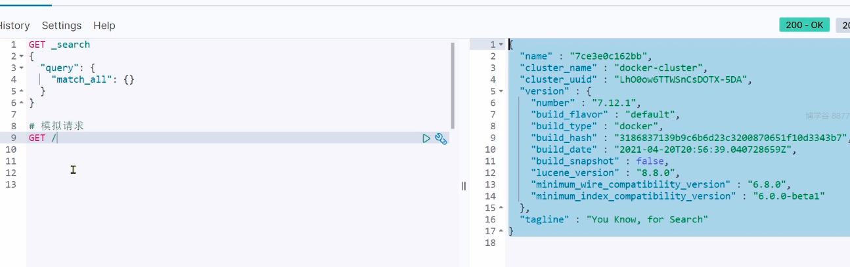Click the build_flavor value "default"

(x=650, y=115)
